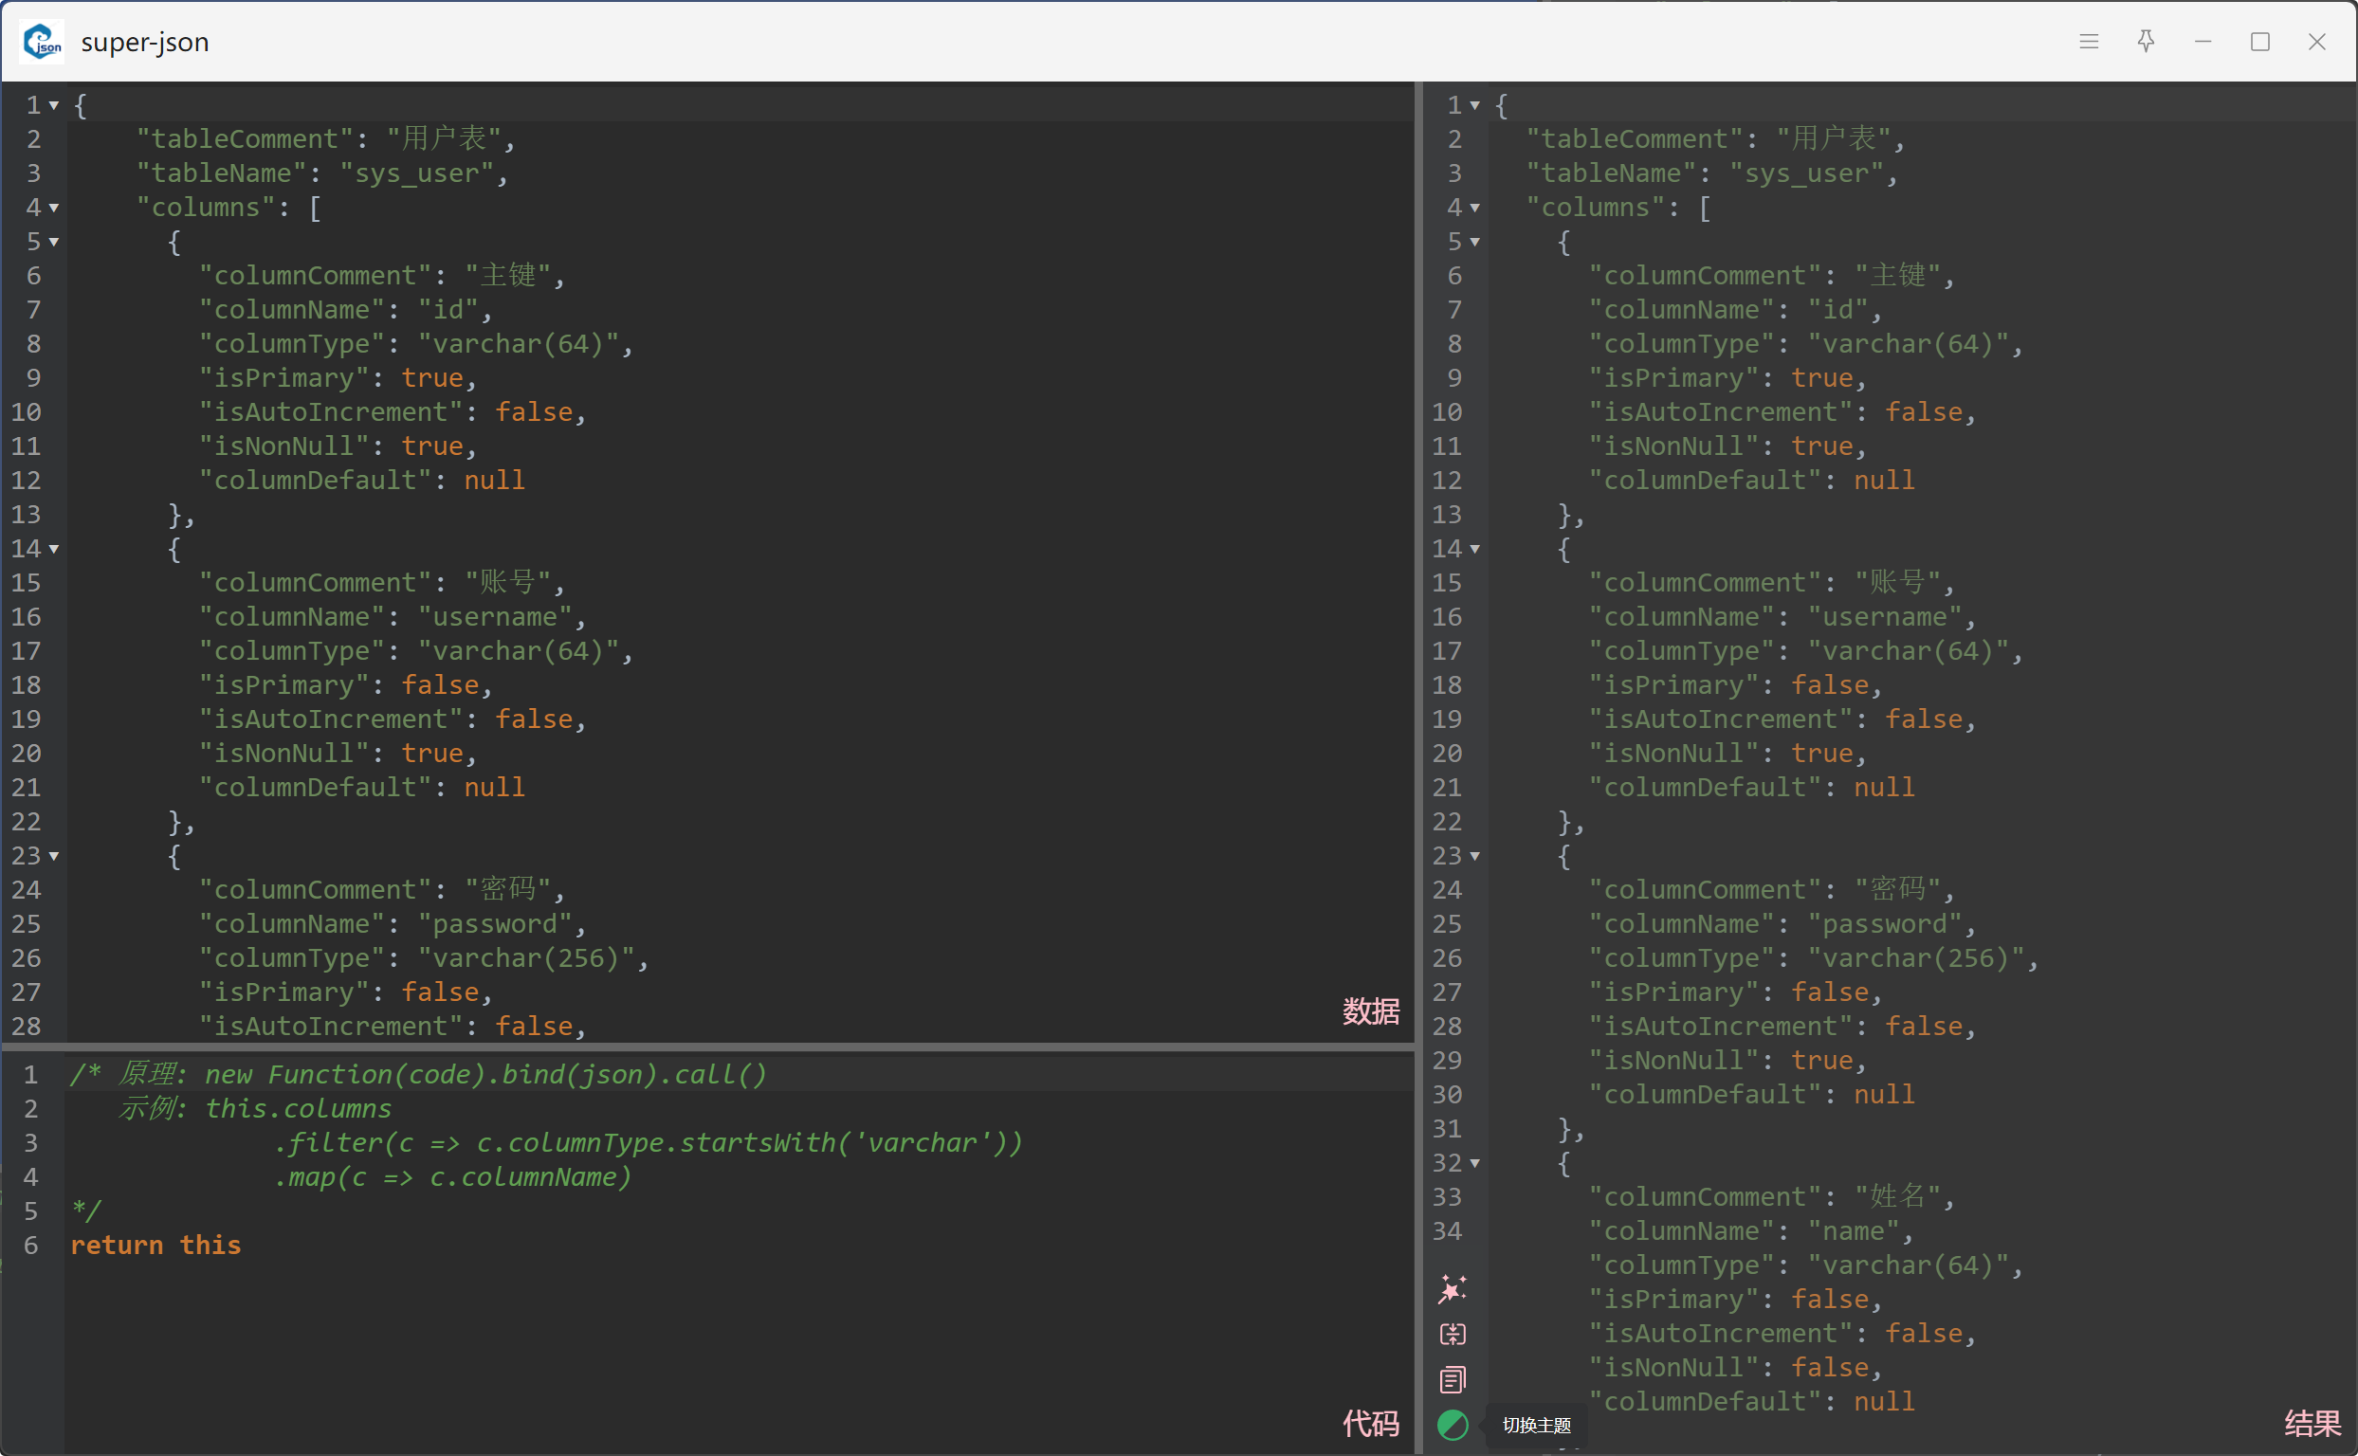
Task: Click the 代码 label in code pane
Action: [1371, 1423]
